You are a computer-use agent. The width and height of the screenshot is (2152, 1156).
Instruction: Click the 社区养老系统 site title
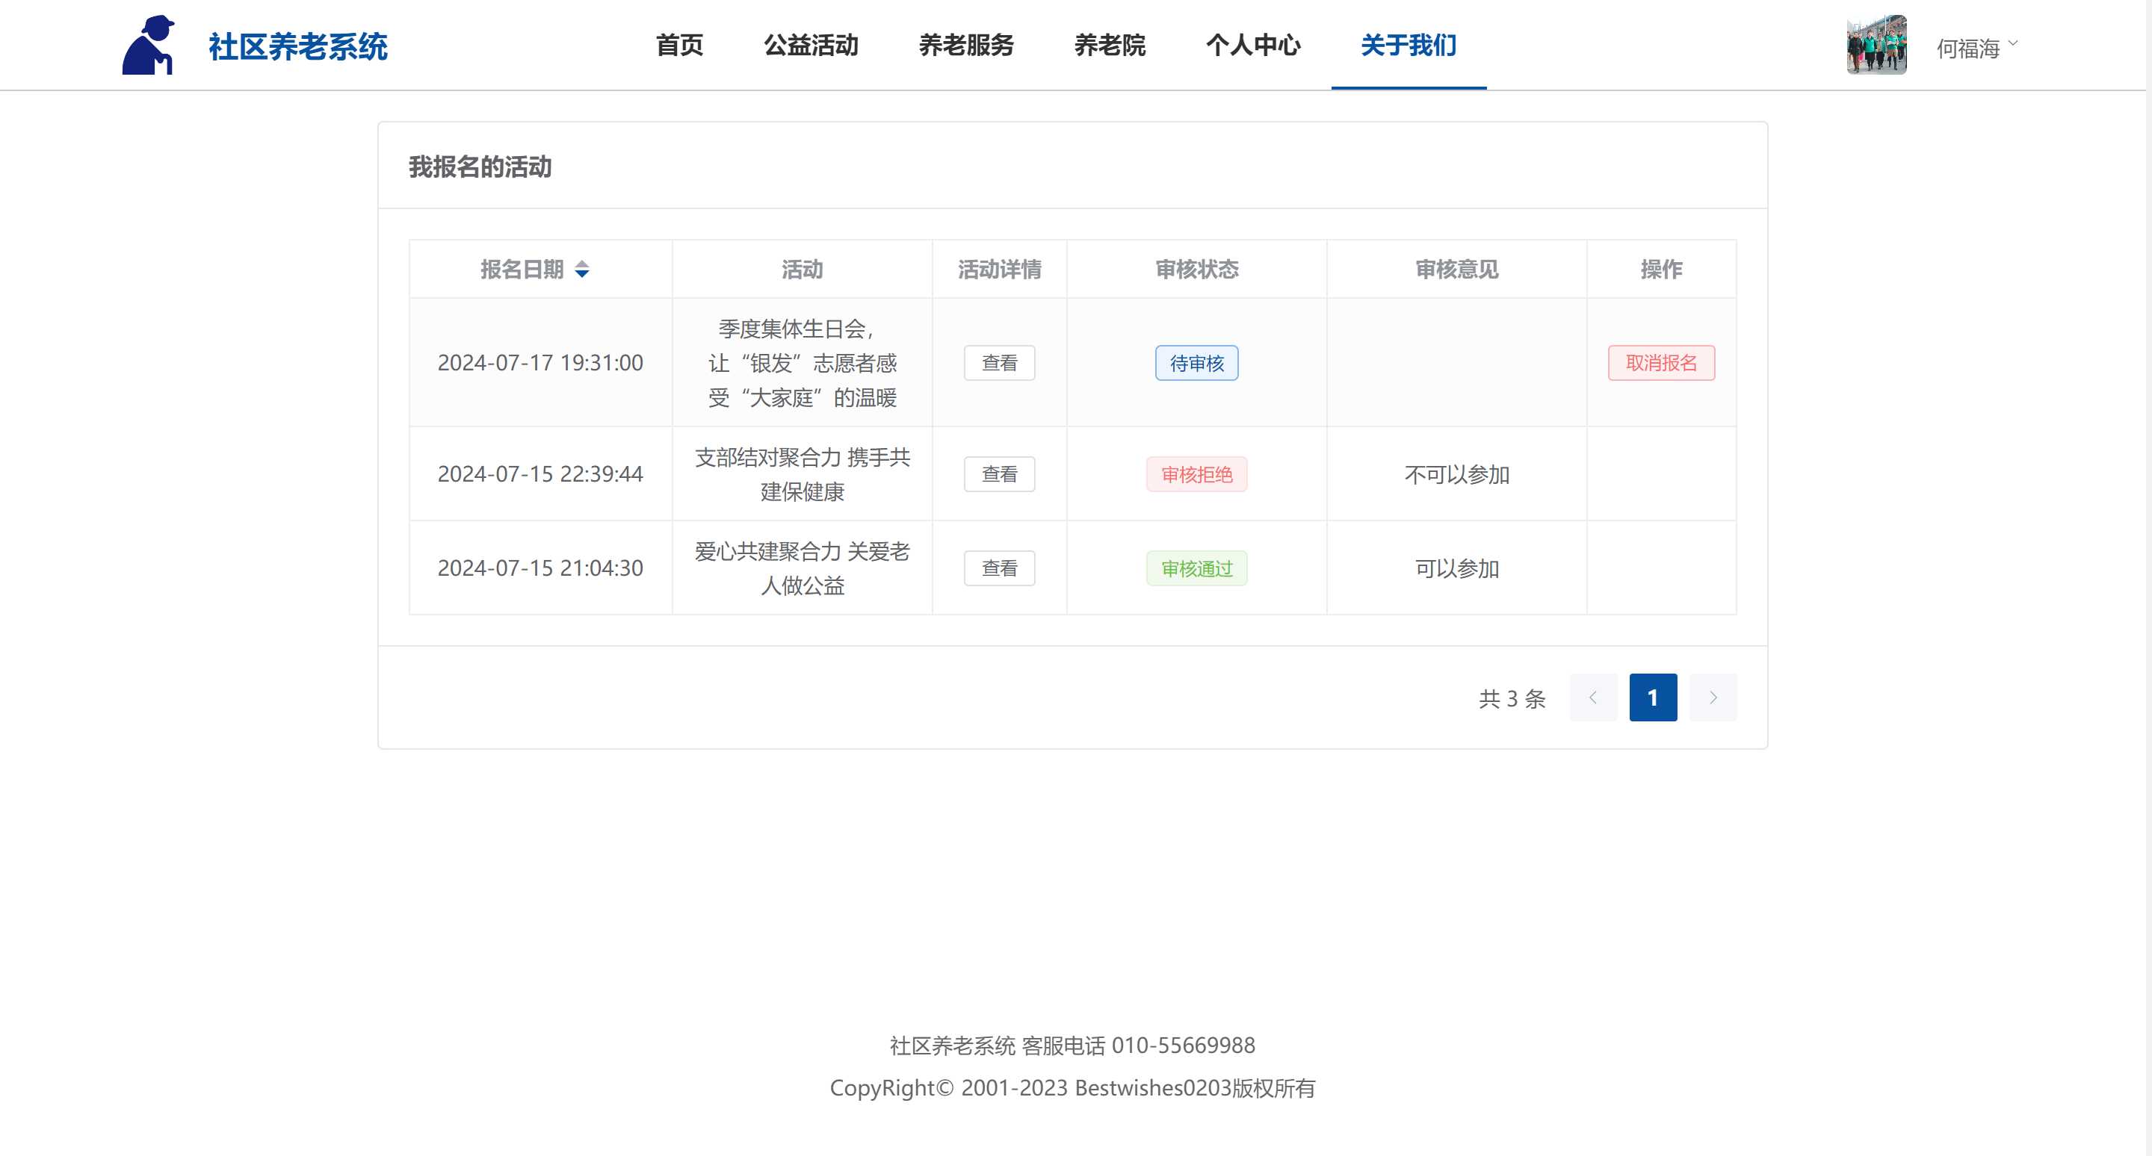click(x=297, y=47)
